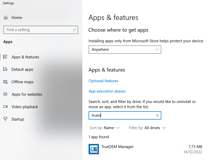The width and height of the screenshot is (214, 160).
Task: Focus the Find a setting search box
Action: click(38, 30)
